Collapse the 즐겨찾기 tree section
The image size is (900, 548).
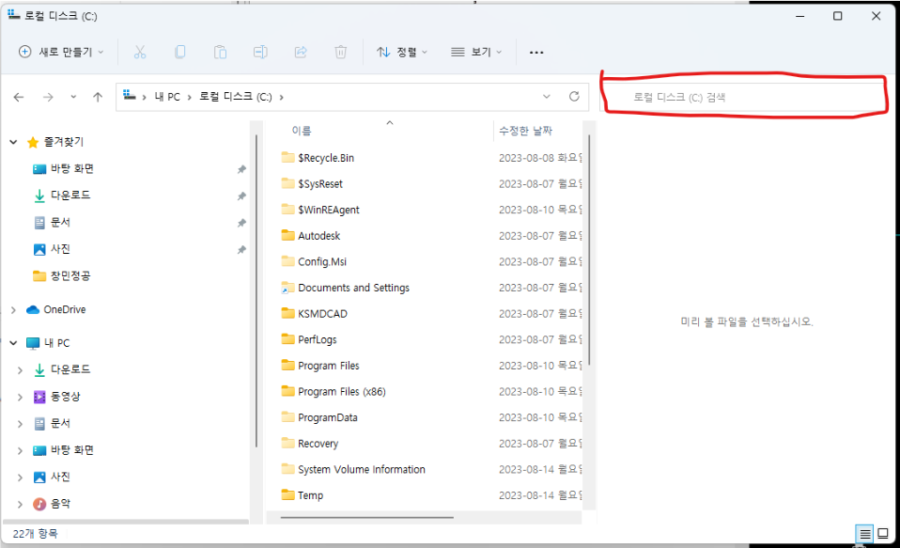13,142
